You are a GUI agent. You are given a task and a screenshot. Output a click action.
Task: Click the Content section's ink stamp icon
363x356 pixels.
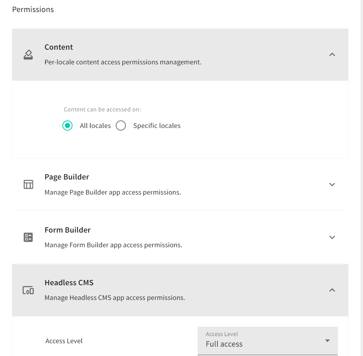point(28,54)
